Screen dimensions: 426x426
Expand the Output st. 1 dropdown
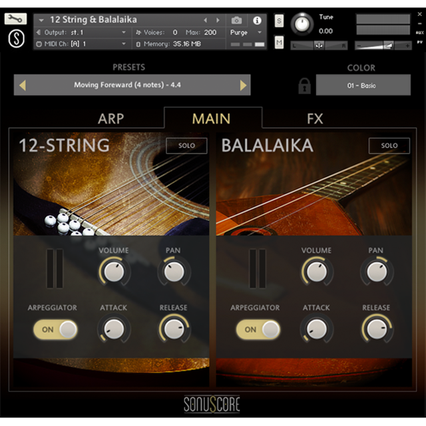(x=81, y=32)
